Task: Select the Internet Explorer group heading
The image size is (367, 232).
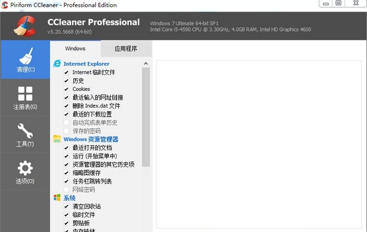Action: (x=86, y=63)
